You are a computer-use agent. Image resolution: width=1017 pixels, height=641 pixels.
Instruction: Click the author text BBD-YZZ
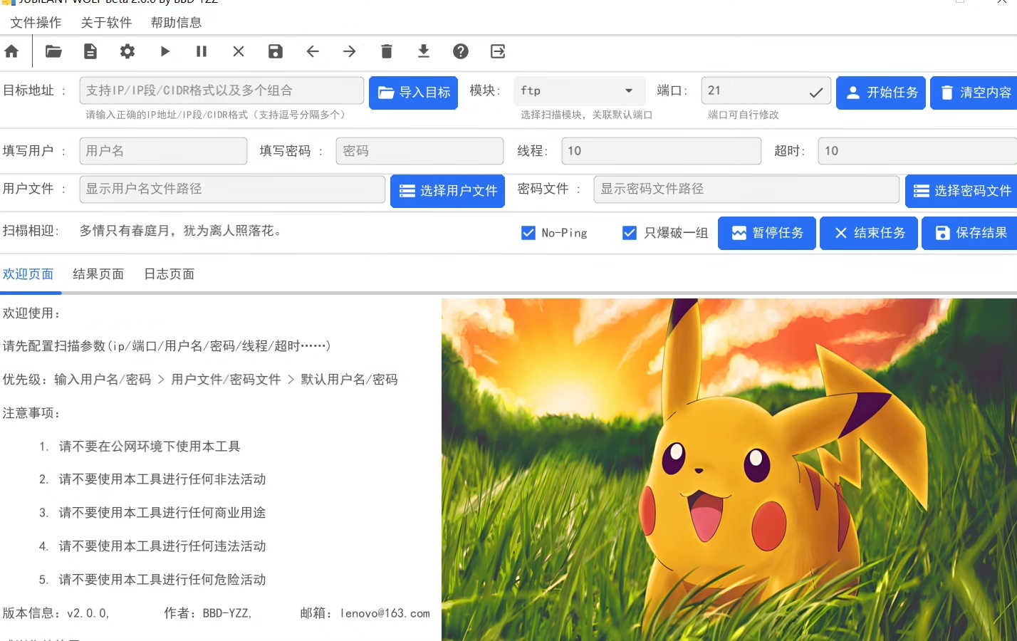pos(226,613)
